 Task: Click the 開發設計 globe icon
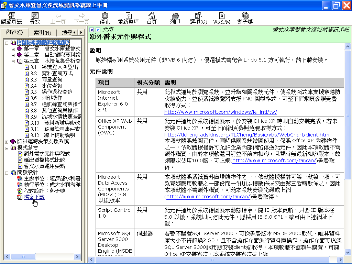13,173
